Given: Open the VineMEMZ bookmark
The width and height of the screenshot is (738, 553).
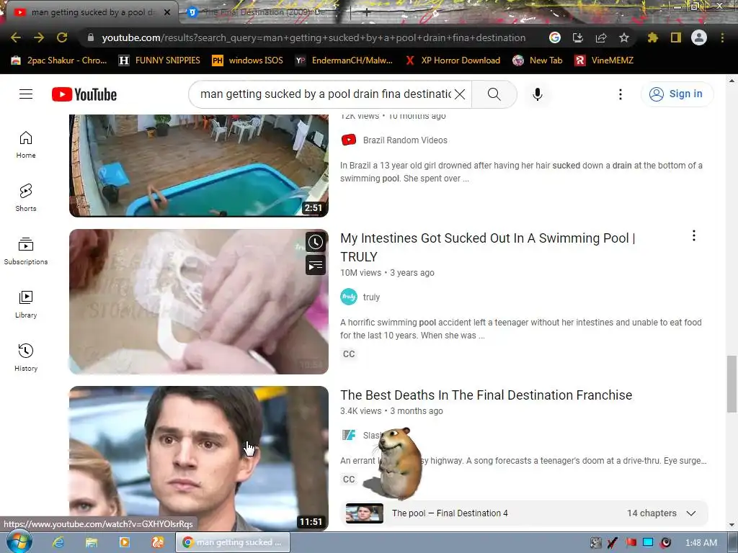Looking at the screenshot, I should click(x=604, y=60).
